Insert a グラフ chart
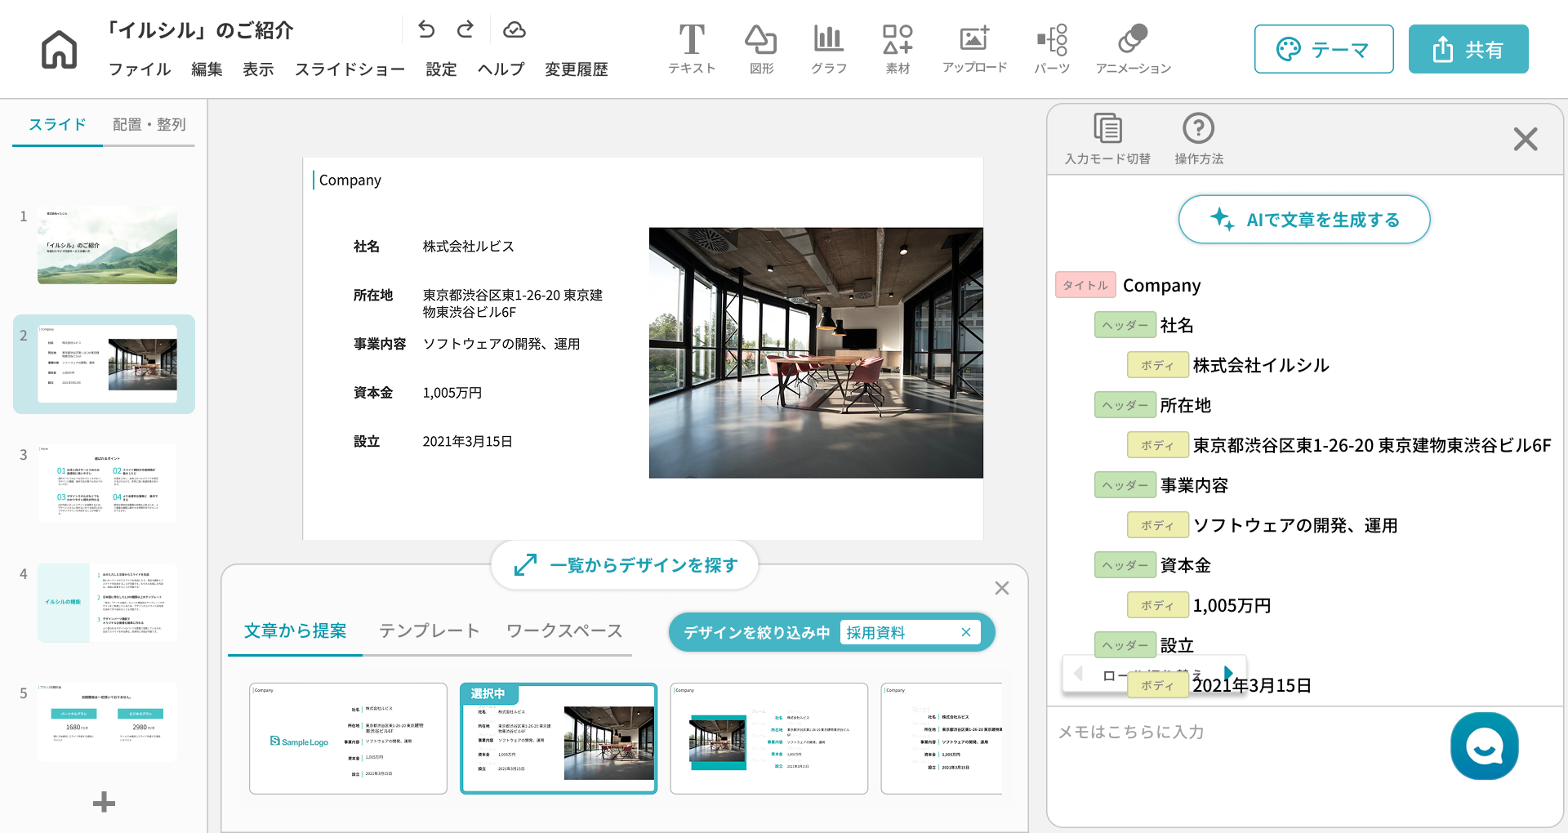Screen dimensions: 1568x833 click(x=828, y=49)
